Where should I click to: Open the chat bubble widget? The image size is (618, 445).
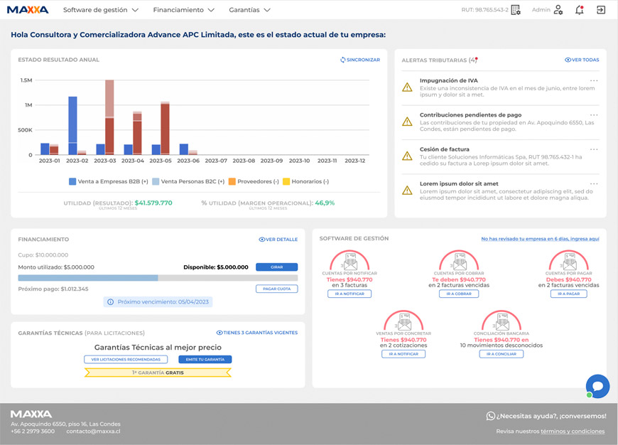tap(597, 386)
